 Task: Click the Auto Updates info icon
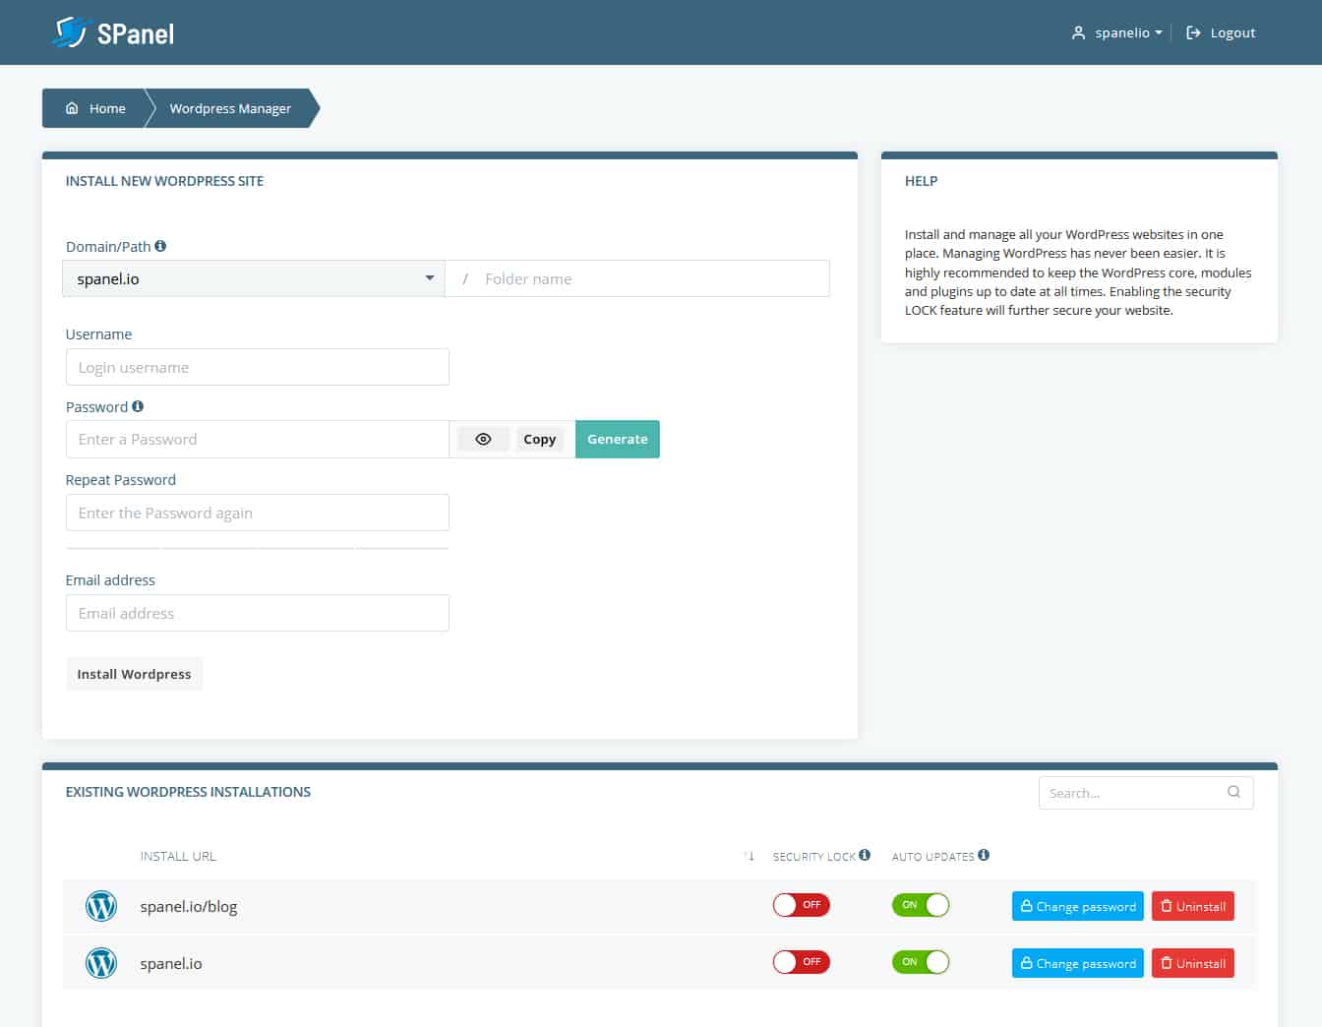(x=984, y=855)
